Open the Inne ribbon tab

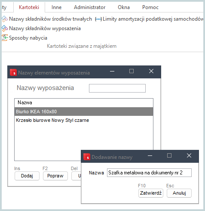(57, 7)
